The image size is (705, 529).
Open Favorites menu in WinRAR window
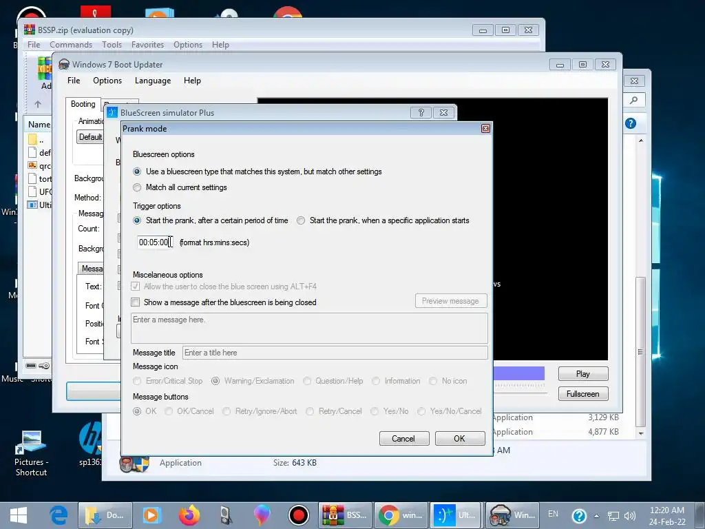(x=147, y=45)
